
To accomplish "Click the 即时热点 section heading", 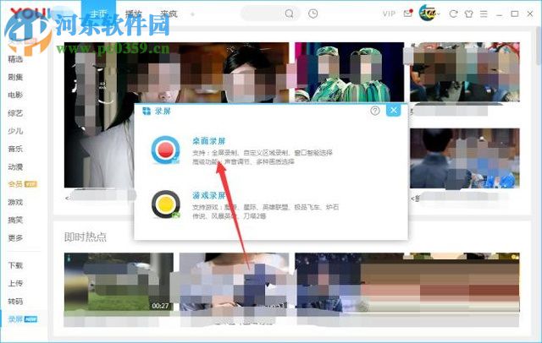I will pos(86,237).
